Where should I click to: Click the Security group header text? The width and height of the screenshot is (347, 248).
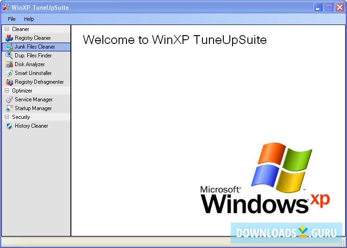click(x=21, y=117)
